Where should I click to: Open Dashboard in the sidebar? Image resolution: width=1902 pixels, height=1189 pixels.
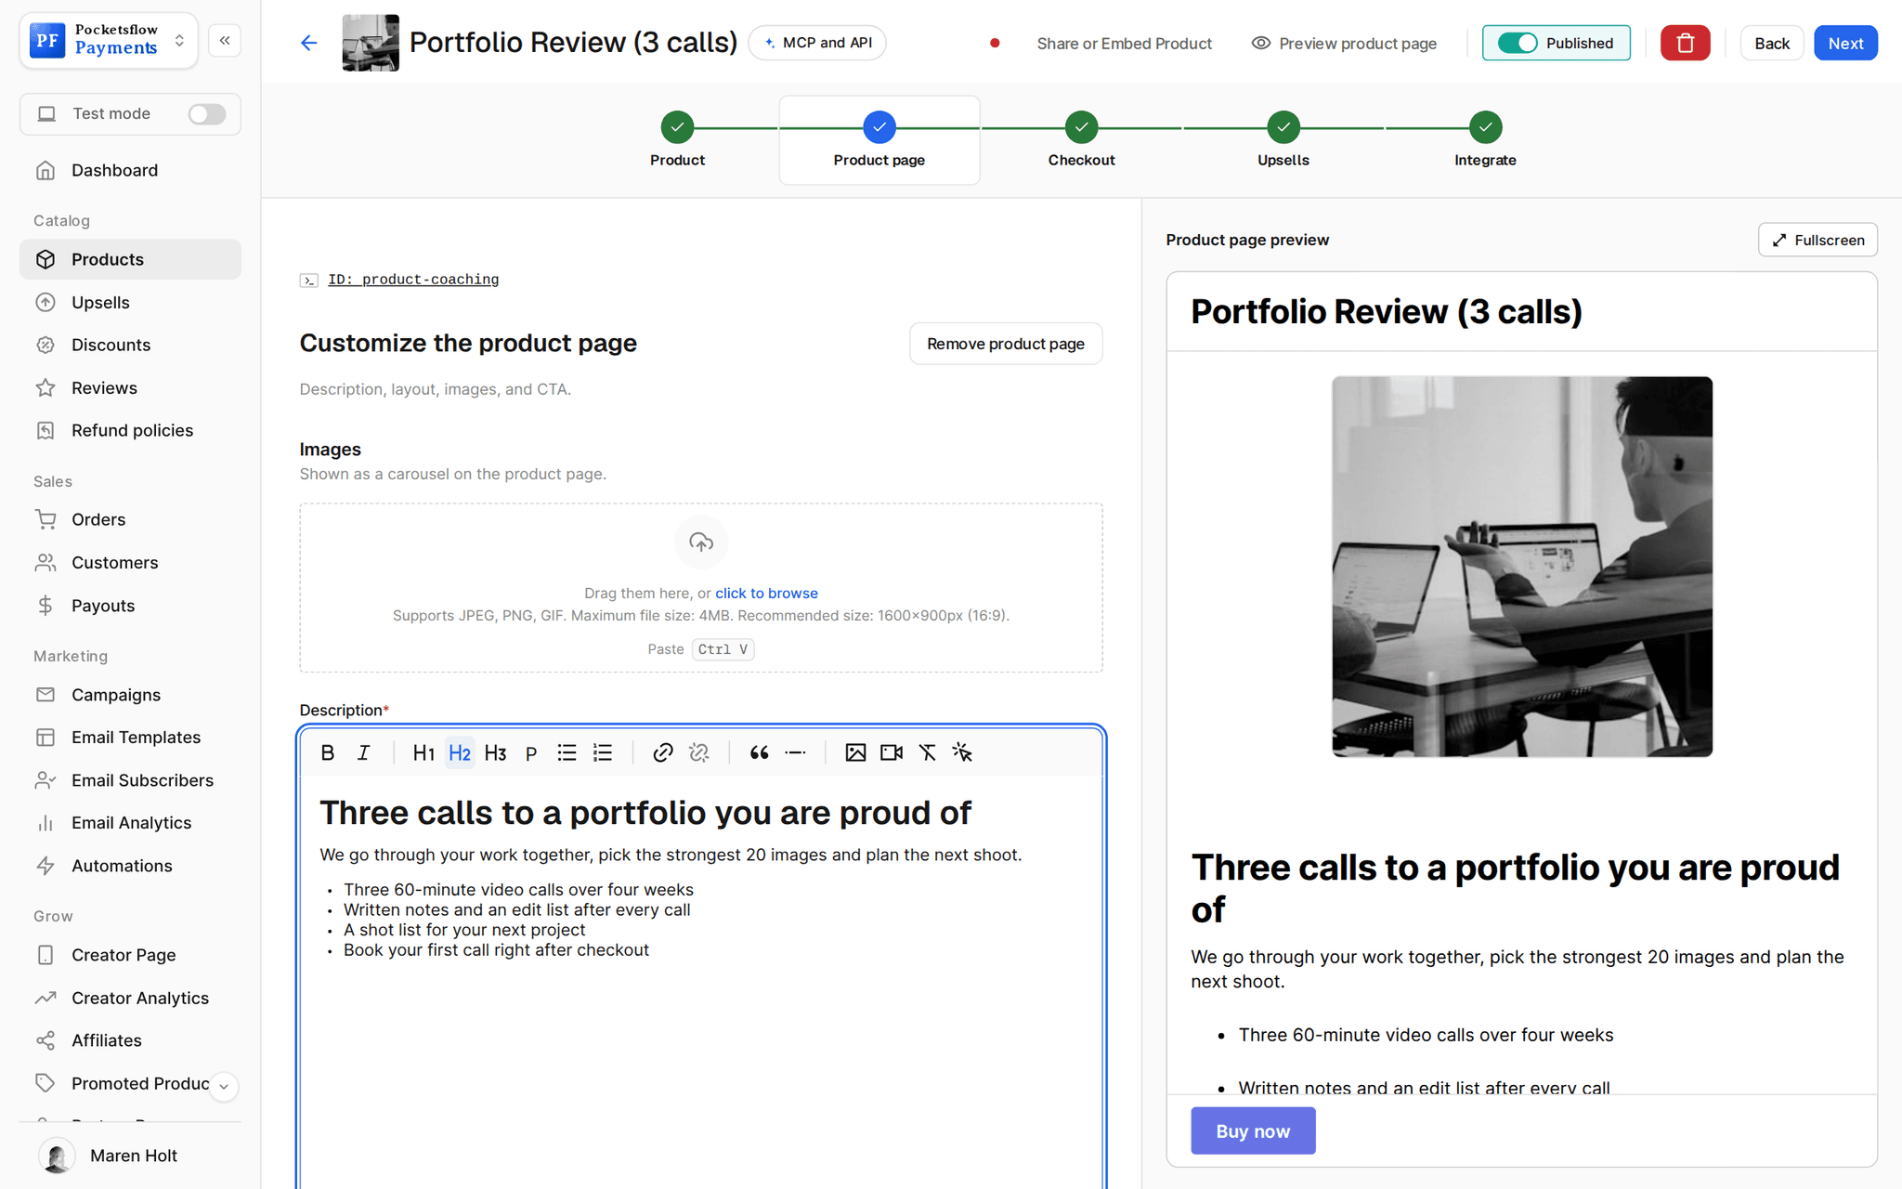coord(130,170)
